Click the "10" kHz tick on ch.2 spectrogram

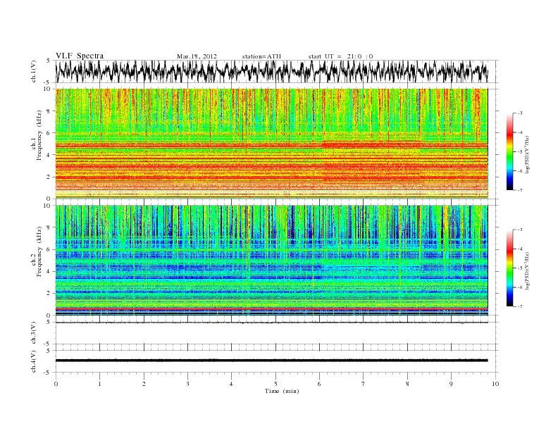coord(48,206)
